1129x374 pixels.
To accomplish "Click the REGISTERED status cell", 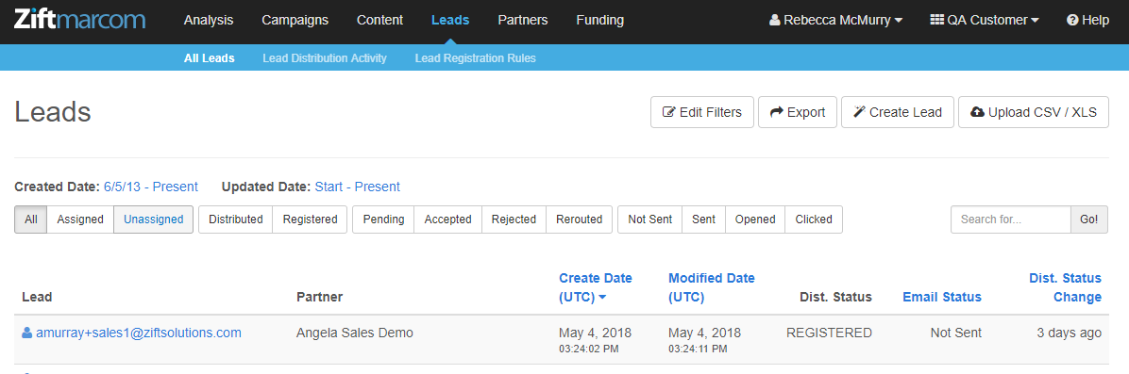I will (x=829, y=333).
